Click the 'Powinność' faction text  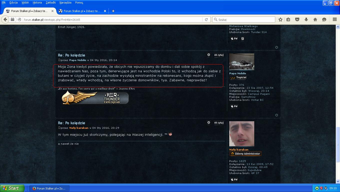click(248, 29)
